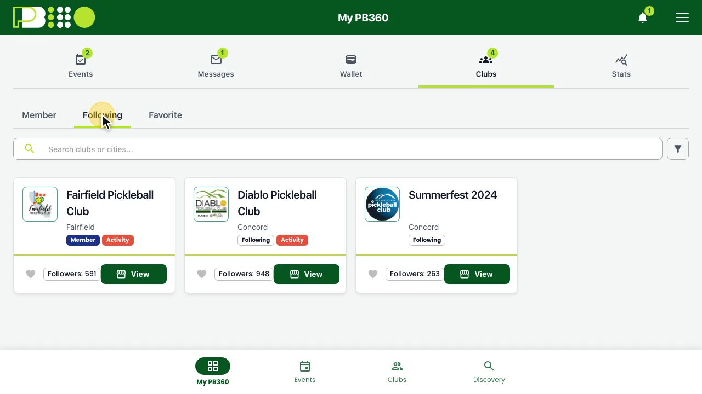
Task: Favorite Fairfield Pickleball Club with heart
Action: point(31,274)
